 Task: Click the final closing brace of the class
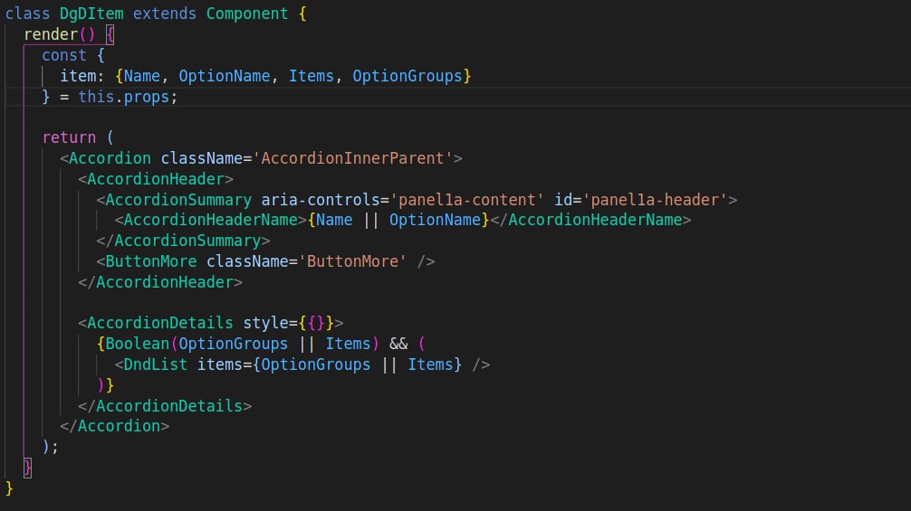tap(9, 488)
